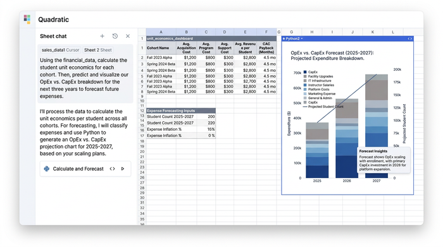Select row 9 header
This screenshot has width=443, height=247.
[x=142, y=97]
